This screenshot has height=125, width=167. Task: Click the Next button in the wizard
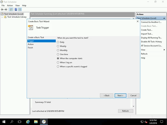click(120, 95)
